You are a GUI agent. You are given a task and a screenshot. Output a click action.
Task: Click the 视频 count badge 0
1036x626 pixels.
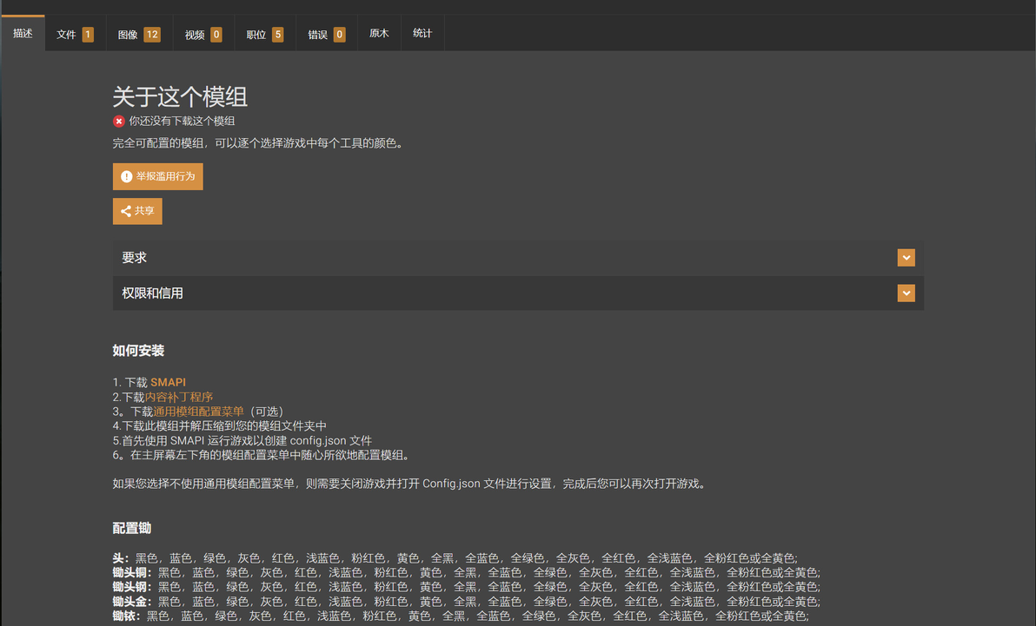point(216,35)
